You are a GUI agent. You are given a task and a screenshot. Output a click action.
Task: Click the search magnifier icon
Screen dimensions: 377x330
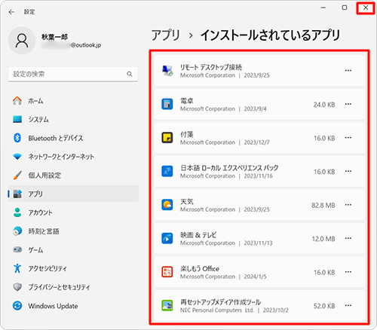[x=130, y=74]
